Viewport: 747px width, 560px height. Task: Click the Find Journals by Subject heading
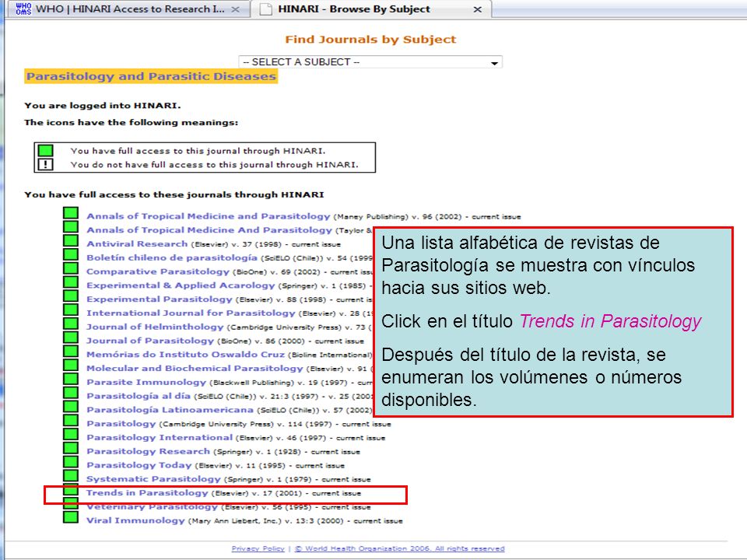point(370,40)
